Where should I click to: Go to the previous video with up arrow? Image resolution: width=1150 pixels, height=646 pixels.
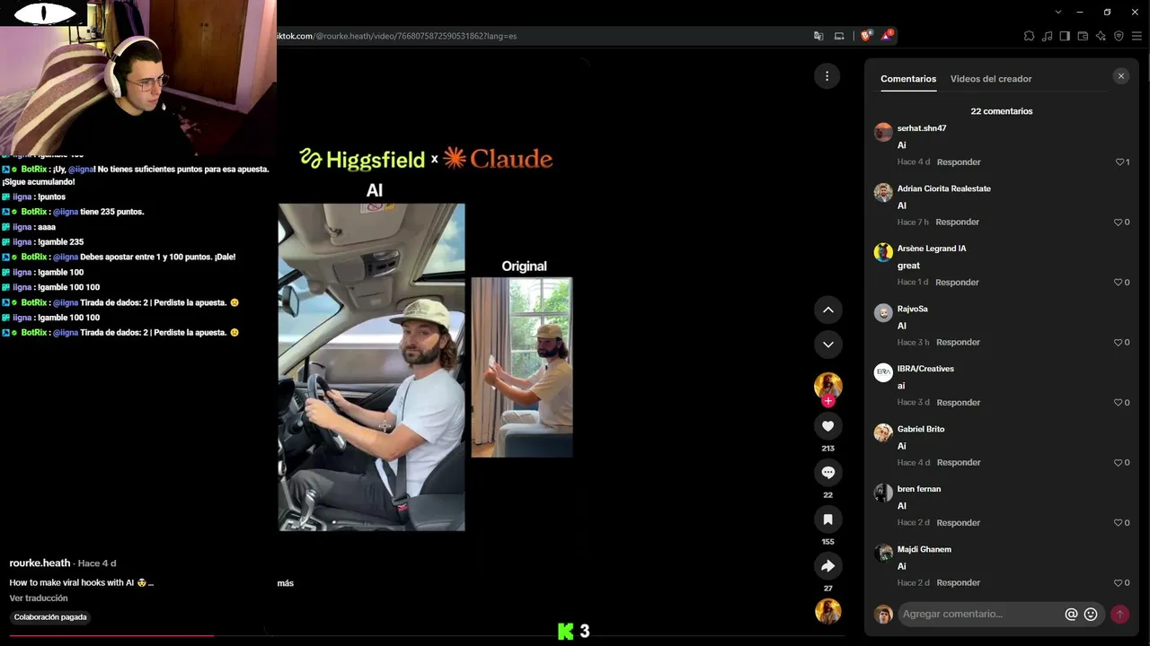pyautogui.click(x=827, y=310)
